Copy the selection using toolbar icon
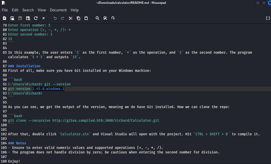This screenshot has width=271, height=164. tap(78, 18)
